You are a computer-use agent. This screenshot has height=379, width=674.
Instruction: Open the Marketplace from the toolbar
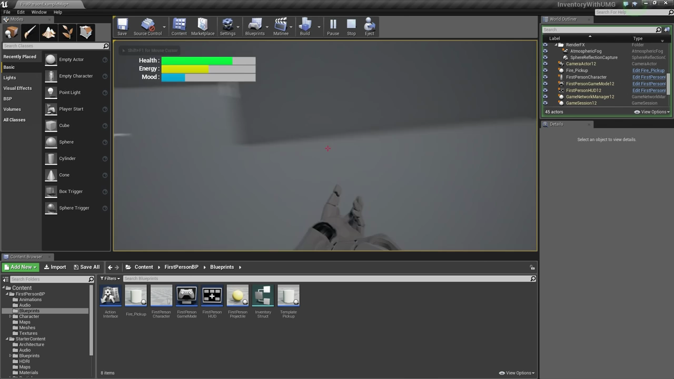pyautogui.click(x=203, y=26)
